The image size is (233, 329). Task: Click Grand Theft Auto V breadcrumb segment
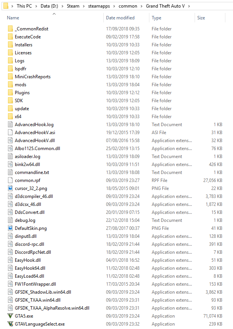(165, 6)
